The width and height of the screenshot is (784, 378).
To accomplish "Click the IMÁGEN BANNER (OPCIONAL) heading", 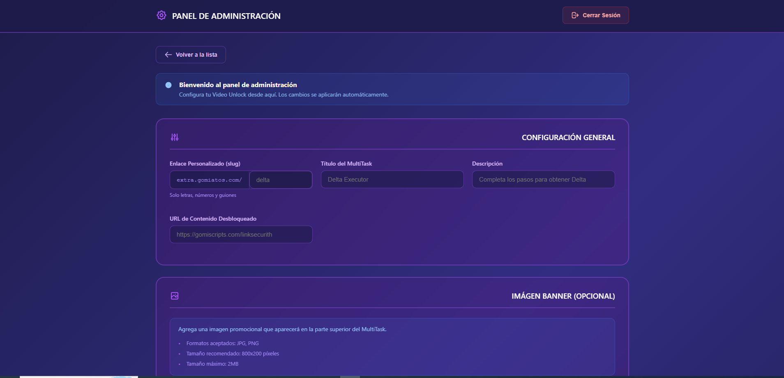I will pos(563,296).
